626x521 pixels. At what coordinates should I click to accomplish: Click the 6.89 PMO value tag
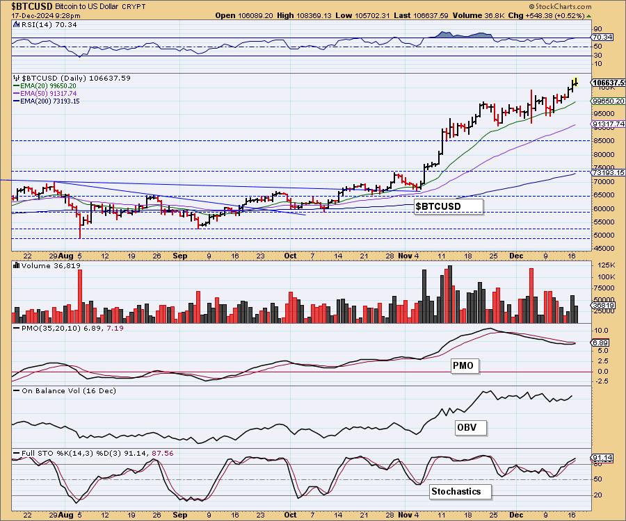coord(600,342)
